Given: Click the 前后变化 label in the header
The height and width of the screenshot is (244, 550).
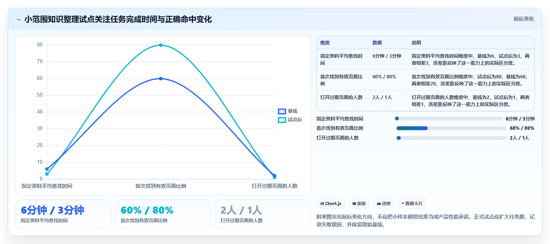Looking at the screenshot, I should click(523, 19).
